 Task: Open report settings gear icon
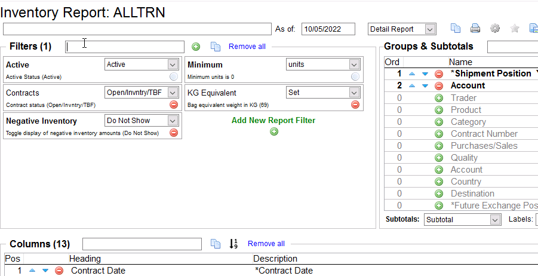click(x=495, y=29)
